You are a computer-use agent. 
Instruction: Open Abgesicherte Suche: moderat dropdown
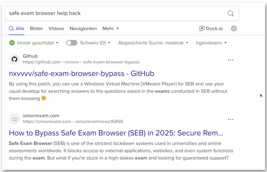[x=153, y=43]
